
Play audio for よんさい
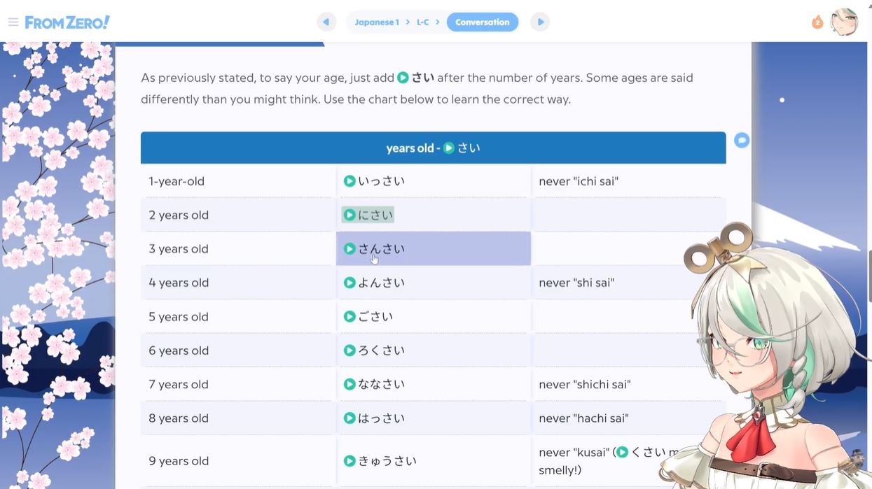point(350,283)
